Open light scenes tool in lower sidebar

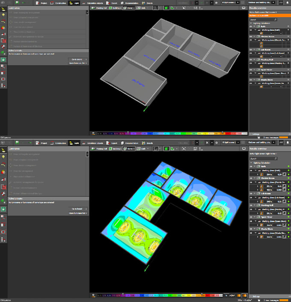coord(3,179)
